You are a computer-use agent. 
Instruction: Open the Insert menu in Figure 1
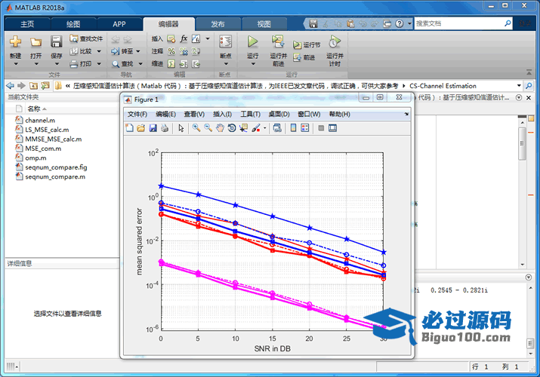click(222, 114)
